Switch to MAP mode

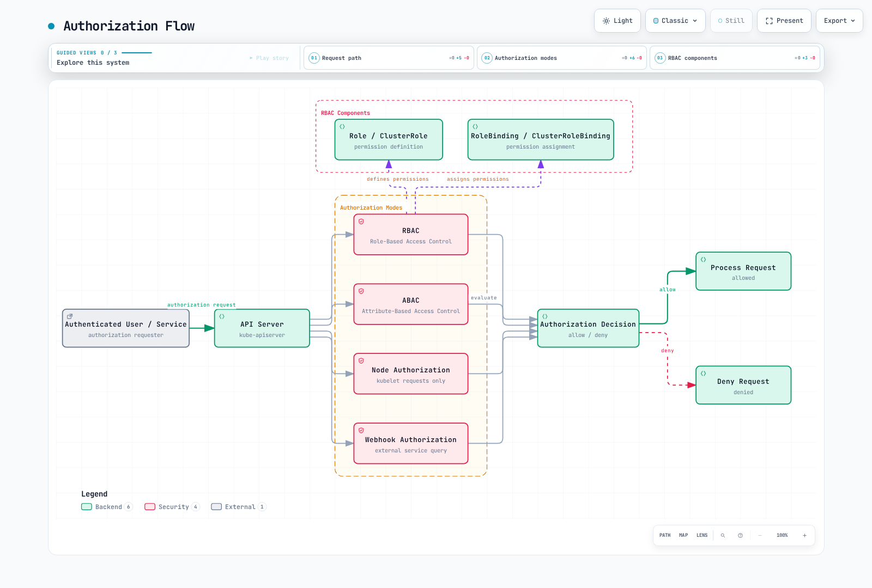pos(683,535)
